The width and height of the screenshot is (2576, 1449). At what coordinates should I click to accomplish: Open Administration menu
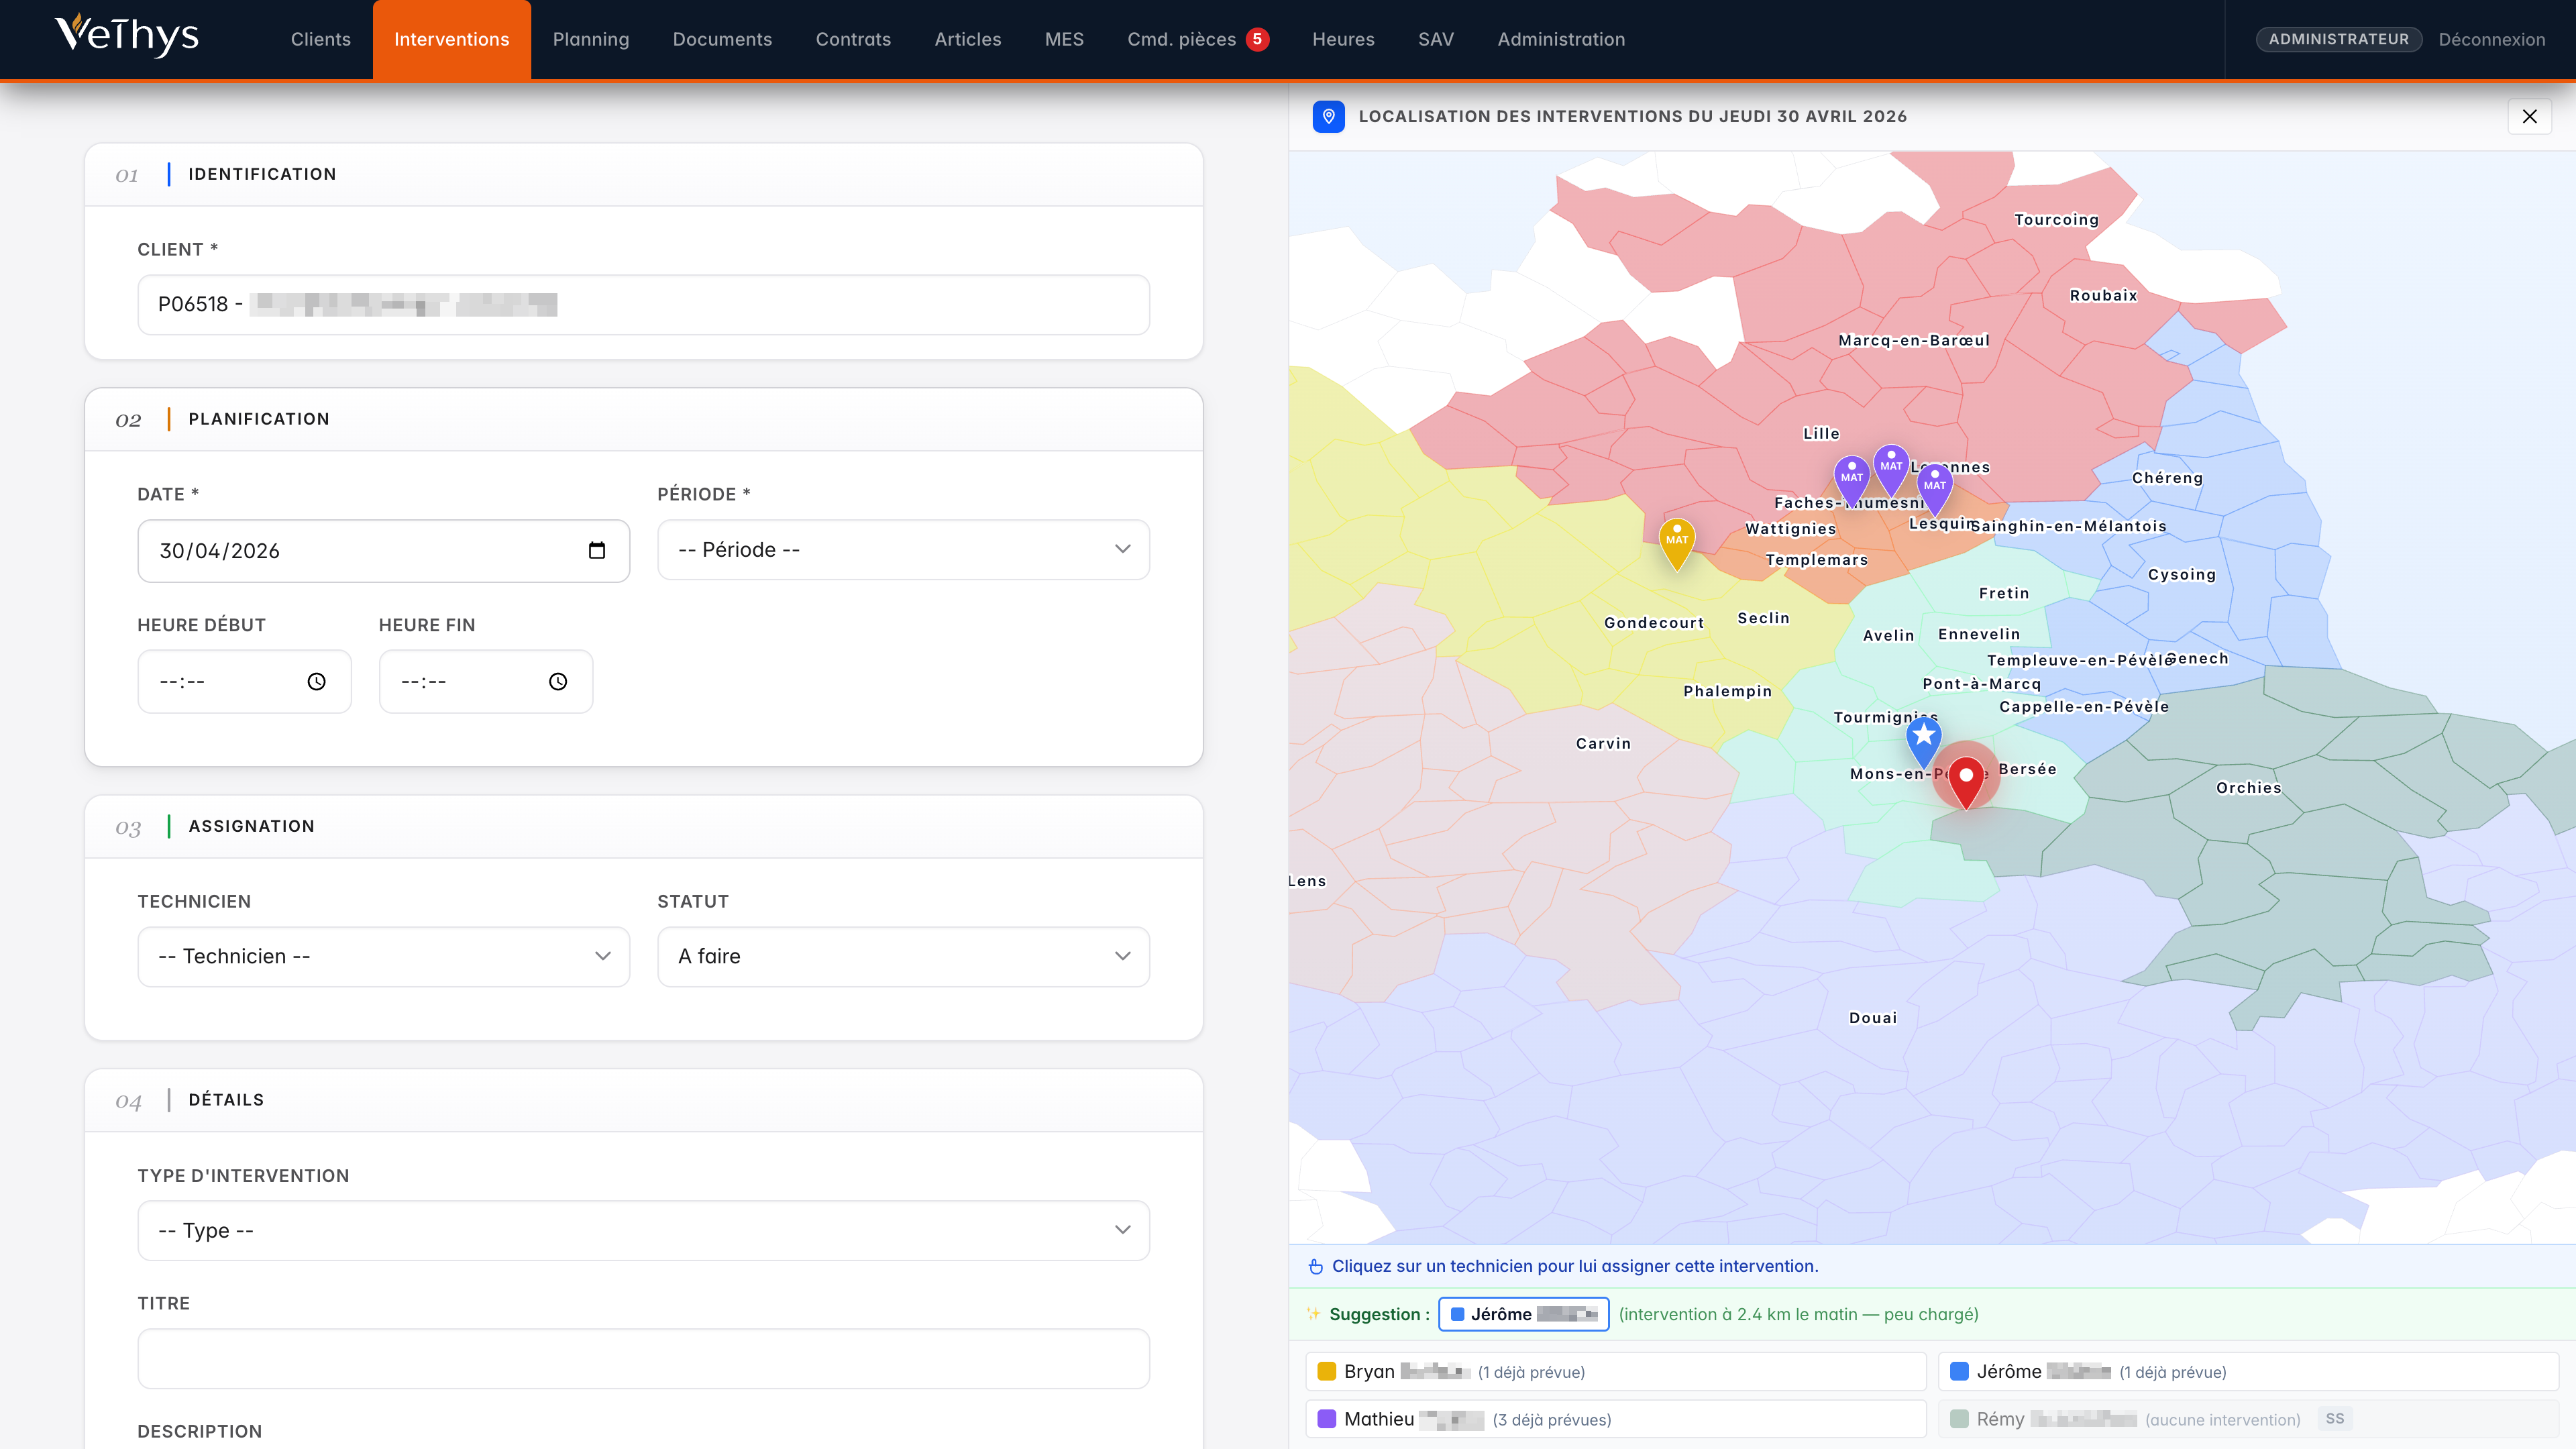point(1560,39)
